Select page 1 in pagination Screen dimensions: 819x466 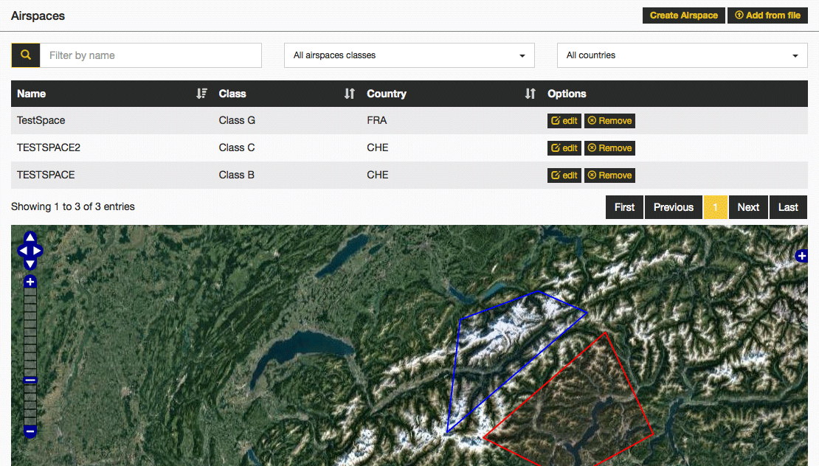[x=715, y=207]
